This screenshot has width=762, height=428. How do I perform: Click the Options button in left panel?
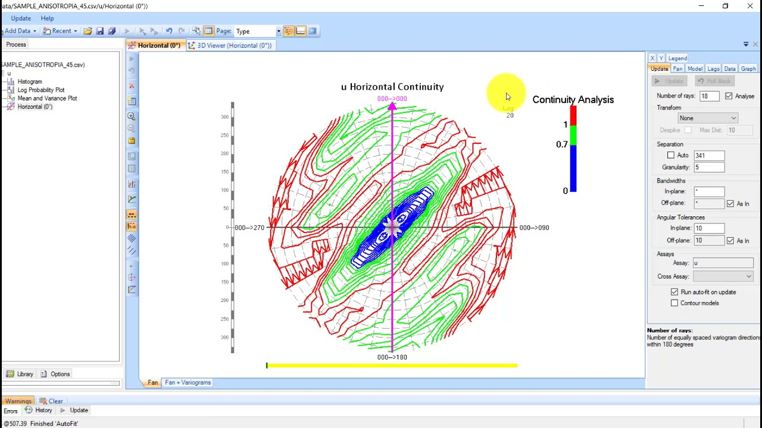tap(55, 374)
